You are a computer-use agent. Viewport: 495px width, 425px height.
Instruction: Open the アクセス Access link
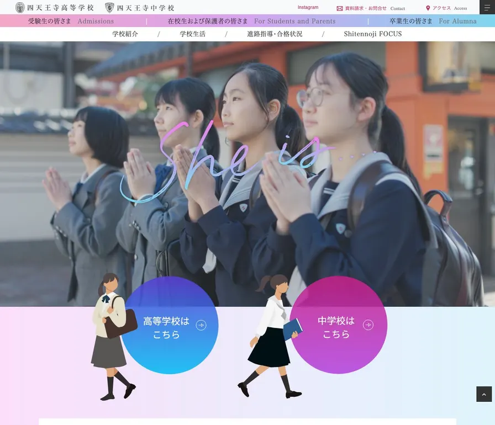[x=446, y=8]
